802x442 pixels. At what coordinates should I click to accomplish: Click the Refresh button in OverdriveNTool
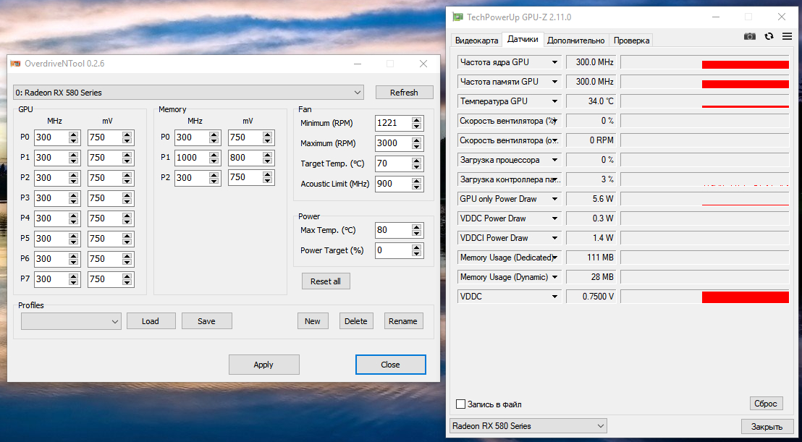click(x=404, y=93)
